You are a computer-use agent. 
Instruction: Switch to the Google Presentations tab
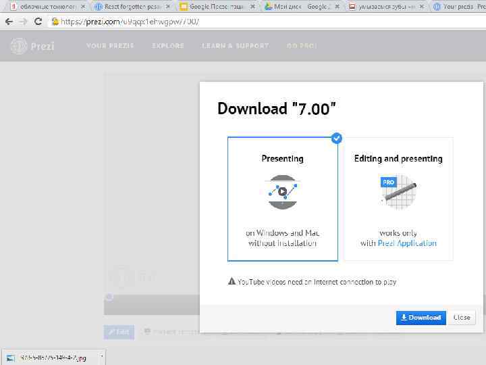click(217, 6)
